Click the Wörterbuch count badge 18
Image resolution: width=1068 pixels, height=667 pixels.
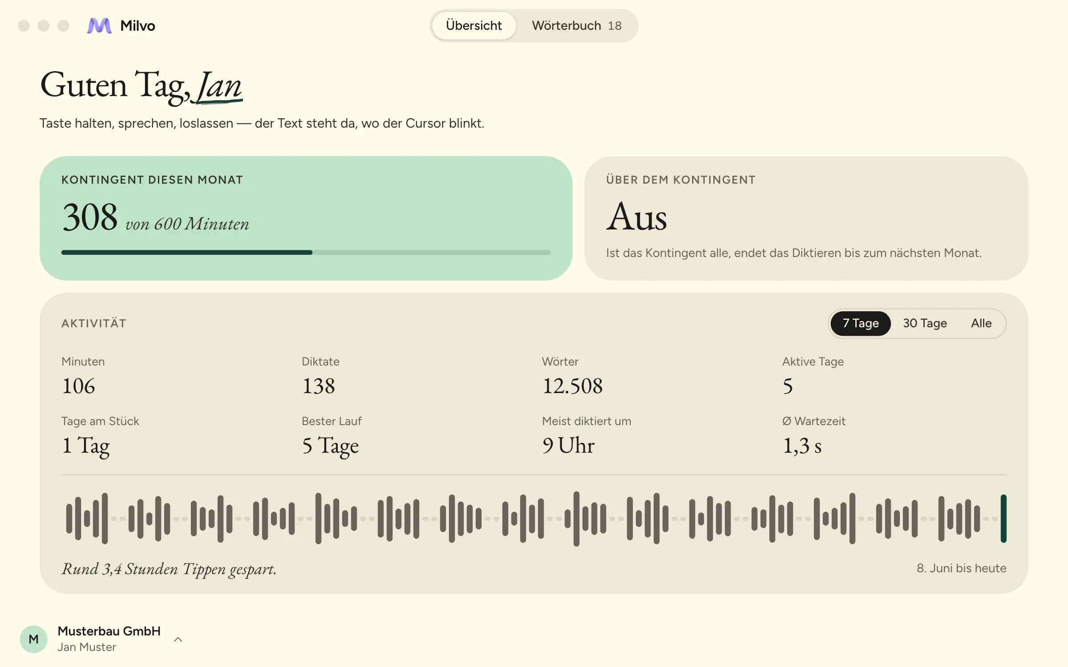[x=615, y=26]
